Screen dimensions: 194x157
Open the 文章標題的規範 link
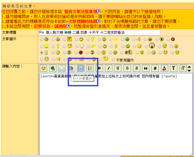(x=83, y=22)
